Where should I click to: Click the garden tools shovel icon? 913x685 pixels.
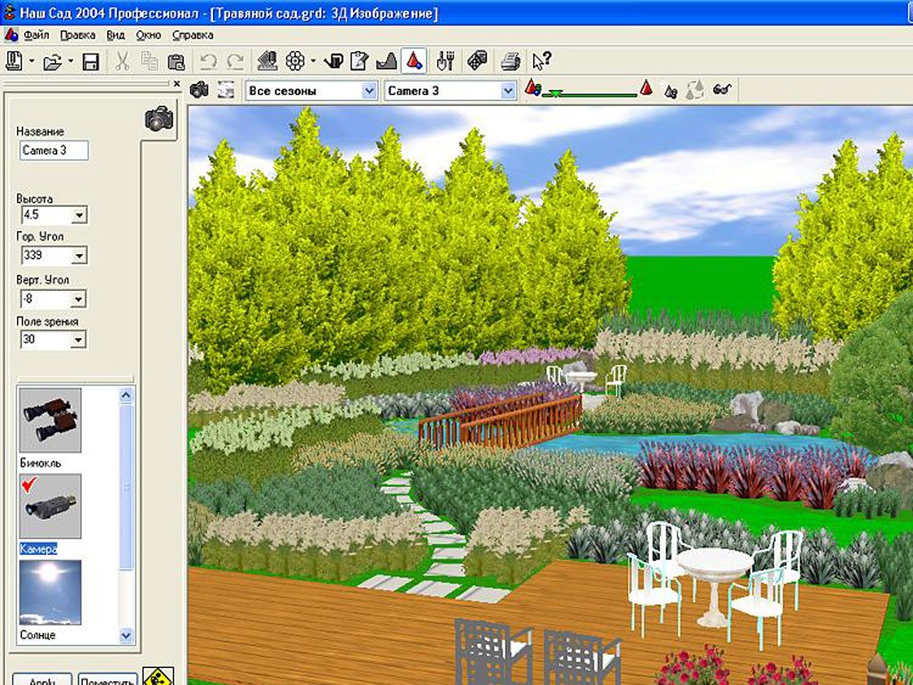[x=446, y=62]
